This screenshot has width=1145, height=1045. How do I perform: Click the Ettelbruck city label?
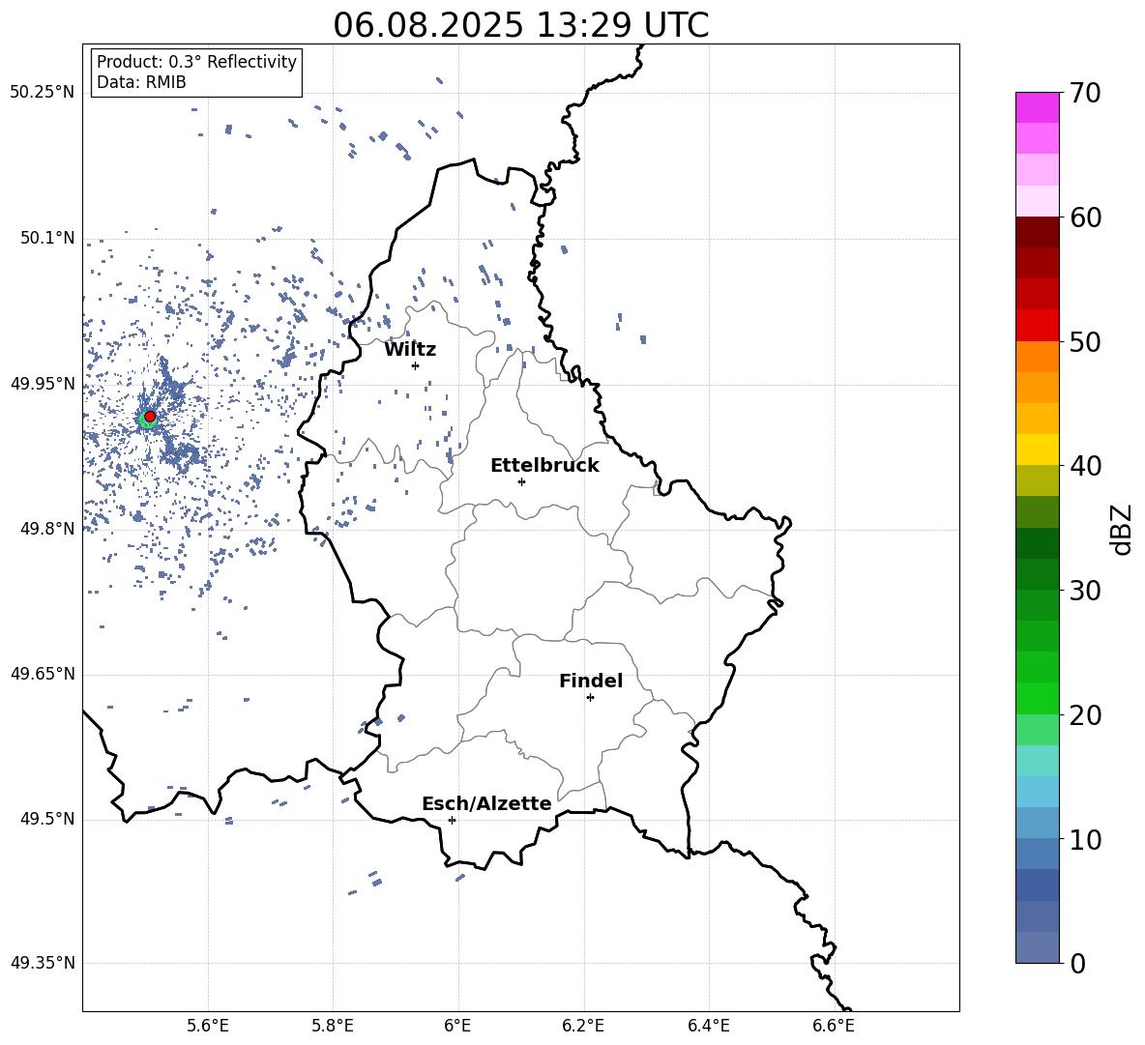point(544,466)
